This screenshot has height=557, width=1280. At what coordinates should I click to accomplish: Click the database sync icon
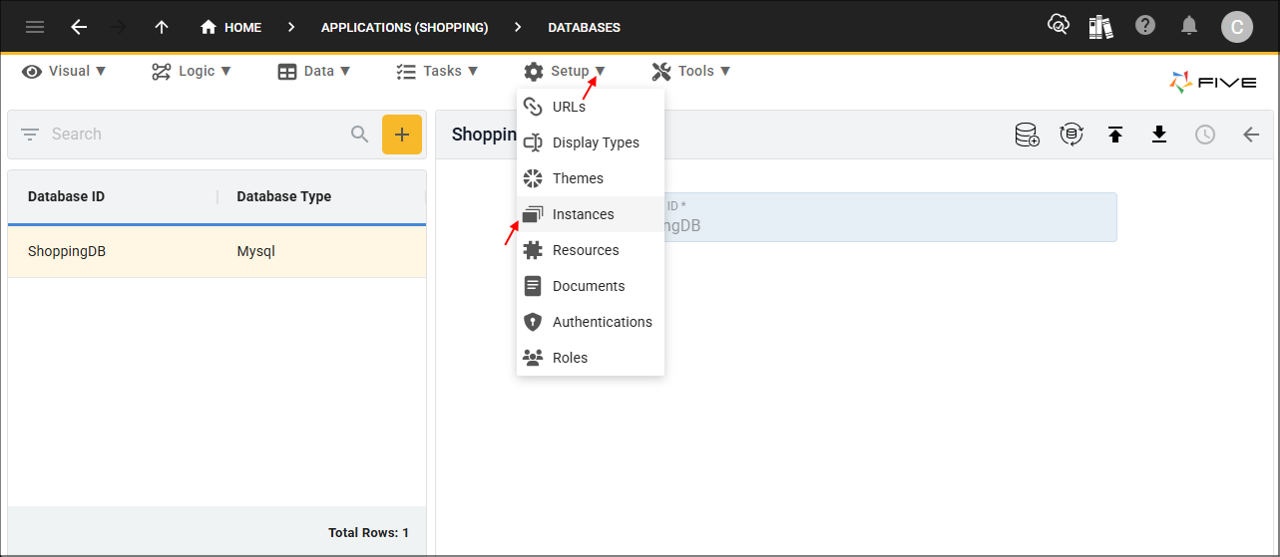(x=1071, y=135)
